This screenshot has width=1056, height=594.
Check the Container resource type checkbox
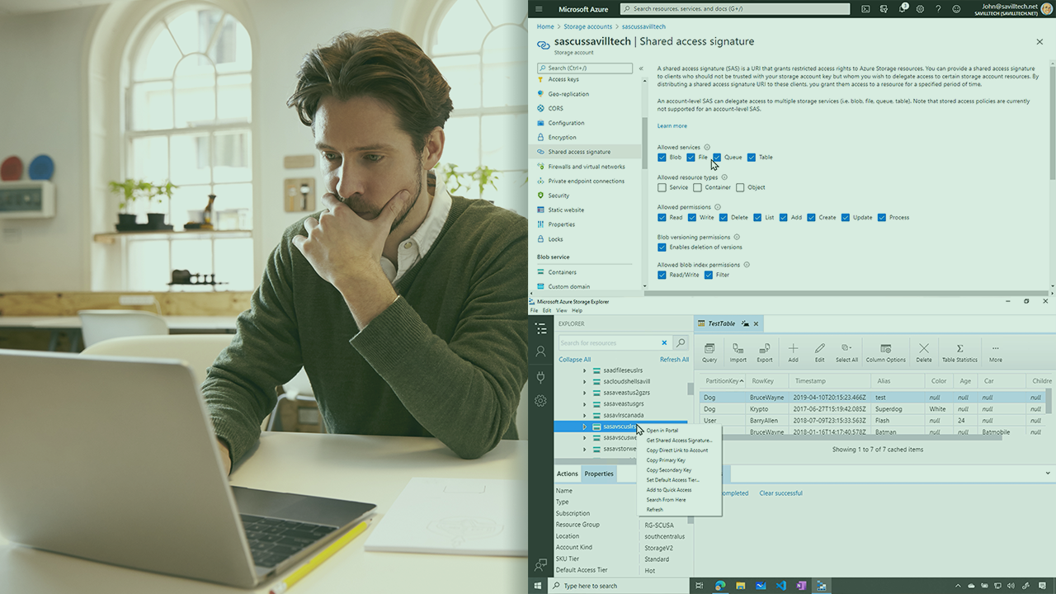click(x=698, y=187)
